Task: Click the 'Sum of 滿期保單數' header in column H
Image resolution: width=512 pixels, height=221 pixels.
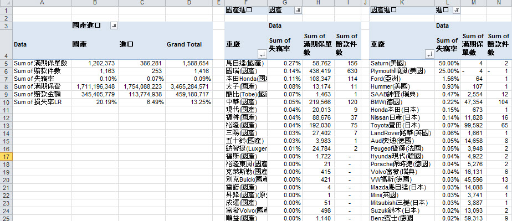Action: (318, 44)
